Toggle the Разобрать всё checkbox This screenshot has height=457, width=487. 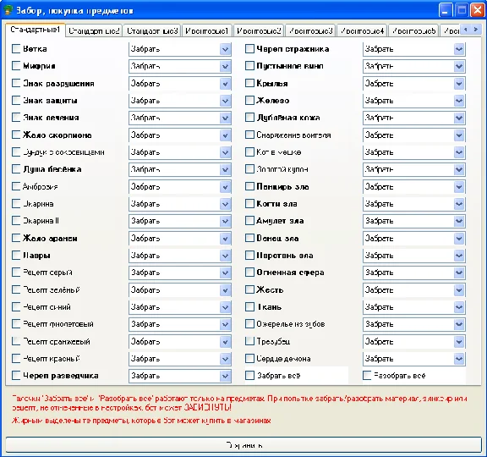[367, 375]
